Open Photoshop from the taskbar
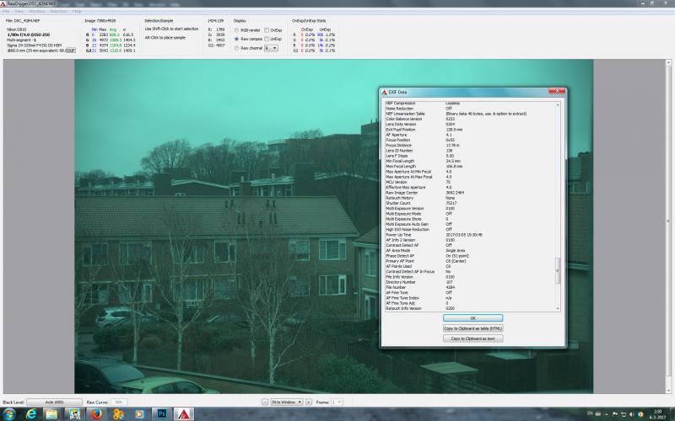The height and width of the screenshot is (421, 675). pos(161,414)
